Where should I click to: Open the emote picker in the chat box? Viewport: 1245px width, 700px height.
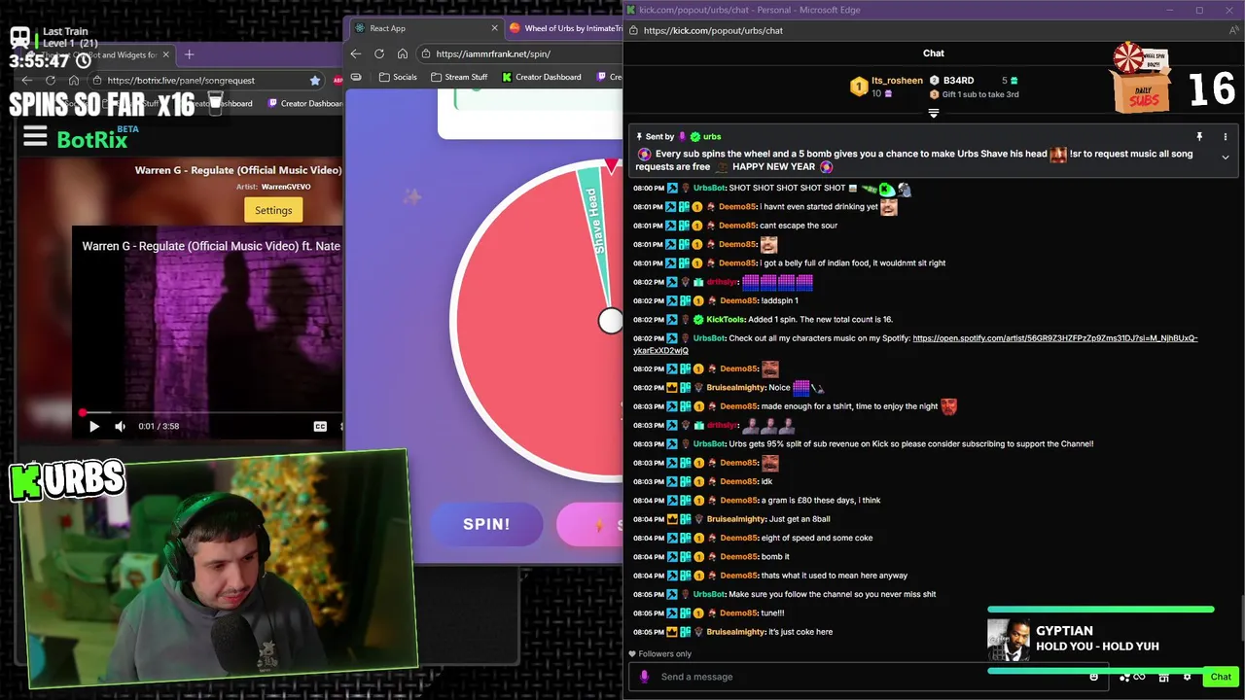pos(1094,677)
